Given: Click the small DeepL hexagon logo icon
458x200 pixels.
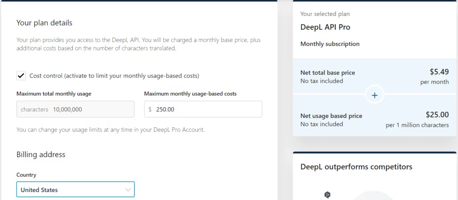Looking at the screenshot, I should click(x=327, y=195).
